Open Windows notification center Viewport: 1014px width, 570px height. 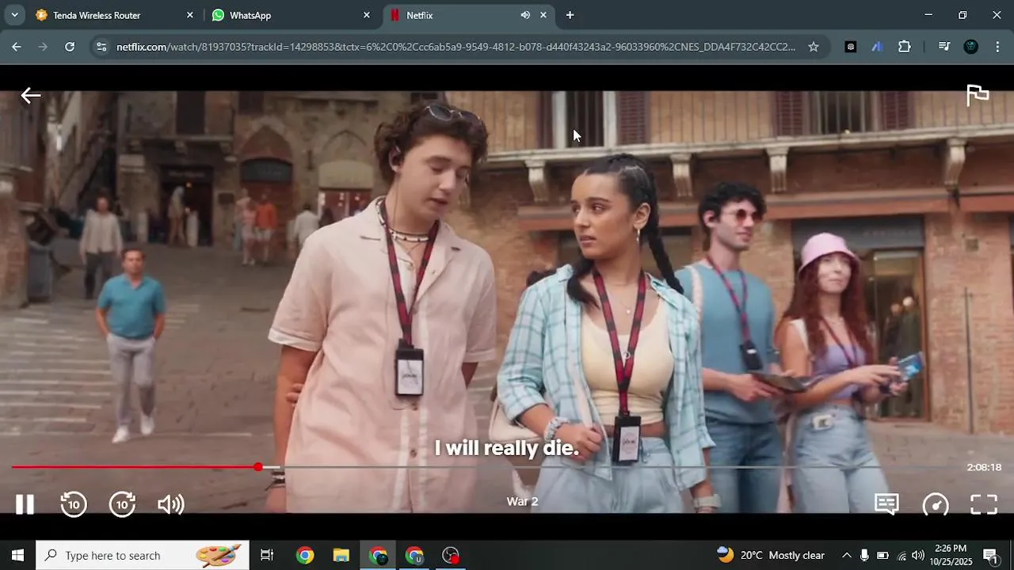(x=990, y=555)
